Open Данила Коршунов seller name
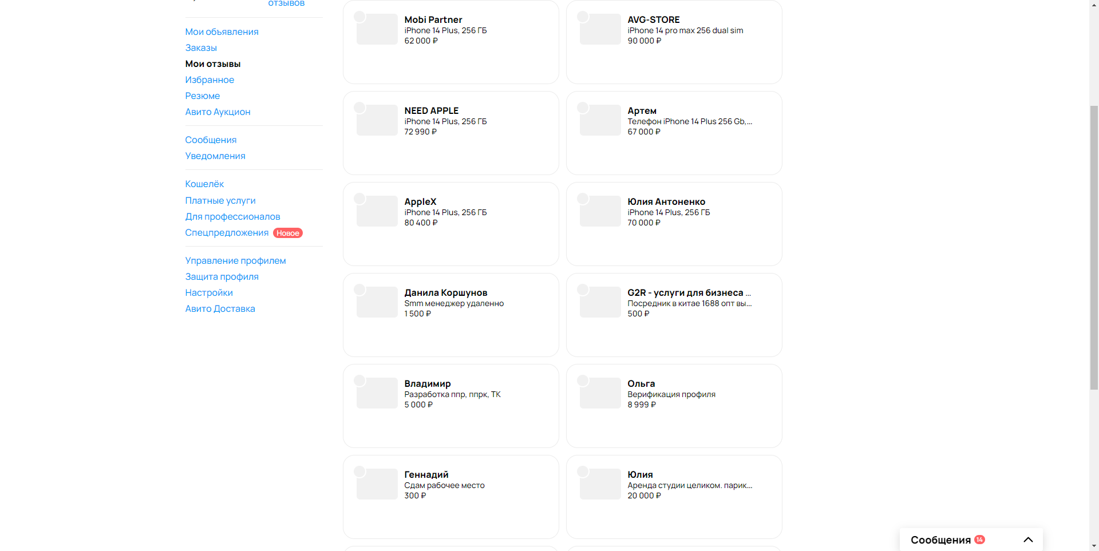Image resolution: width=1099 pixels, height=551 pixels. click(x=446, y=292)
